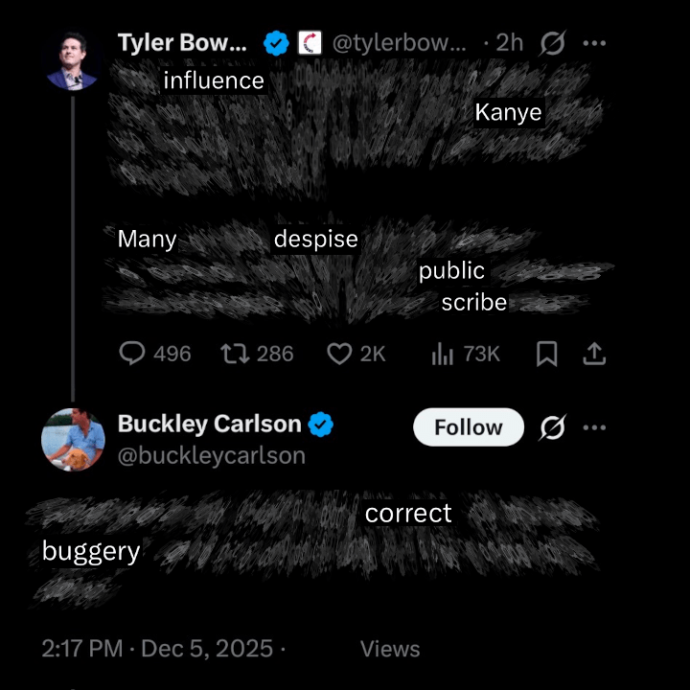
Task: Follow Buckley Carlson
Action: pyautogui.click(x=468, y=427)
